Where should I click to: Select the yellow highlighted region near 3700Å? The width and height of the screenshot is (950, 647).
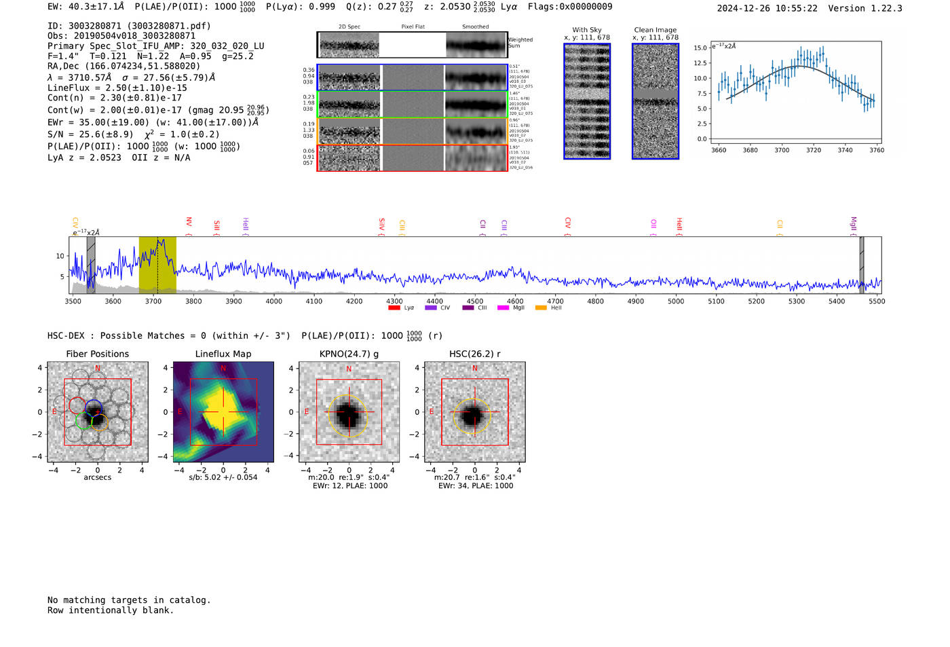[x=157, y=265]
